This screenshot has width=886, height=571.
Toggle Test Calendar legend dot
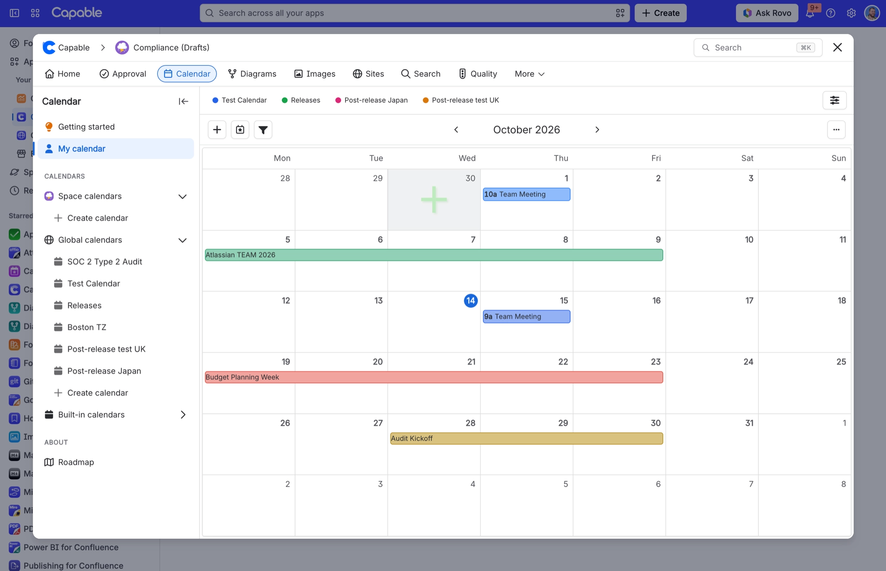215,100
